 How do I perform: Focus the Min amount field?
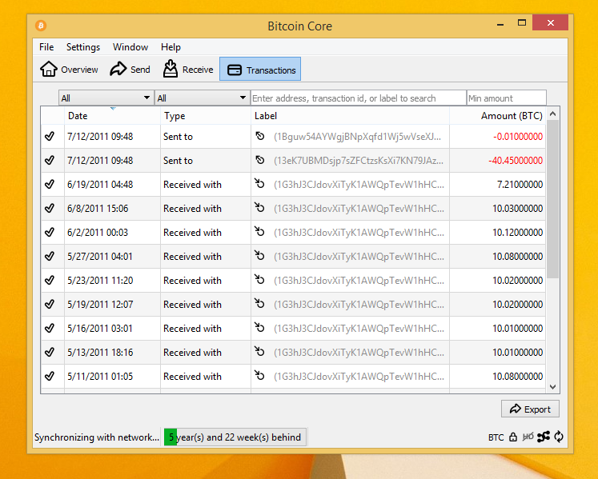coord(507,98)
